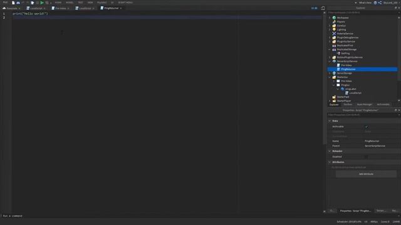Expand the ServerStorage tree node
Image resolution: width=401 pixels, height=225 pixels.
coord(330,73)
